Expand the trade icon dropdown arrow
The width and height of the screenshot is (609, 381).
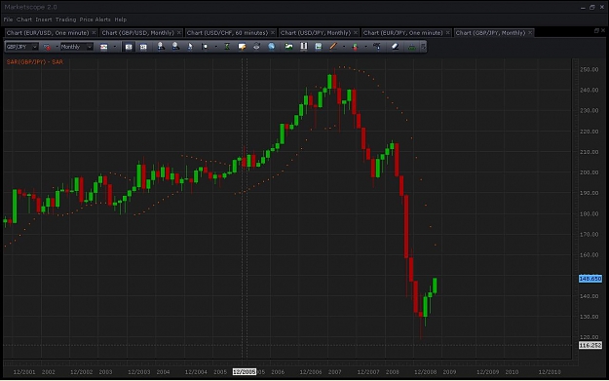pos(365,47)
